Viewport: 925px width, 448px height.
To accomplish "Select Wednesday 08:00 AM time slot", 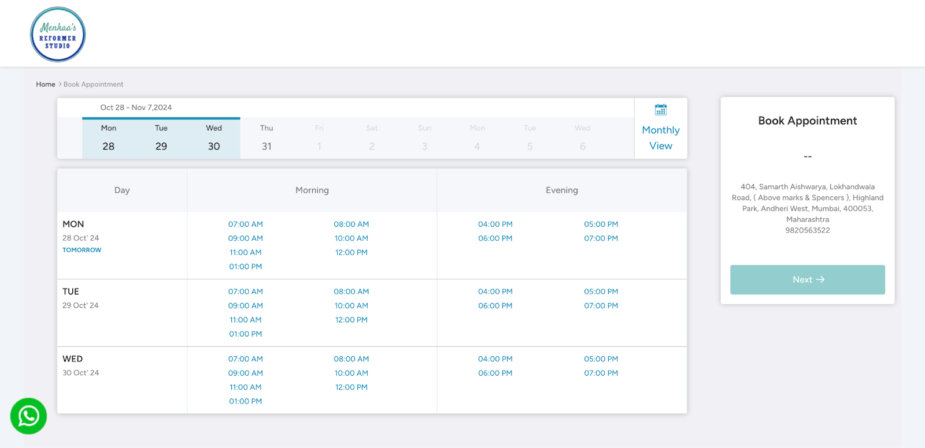I will (351, 359).
